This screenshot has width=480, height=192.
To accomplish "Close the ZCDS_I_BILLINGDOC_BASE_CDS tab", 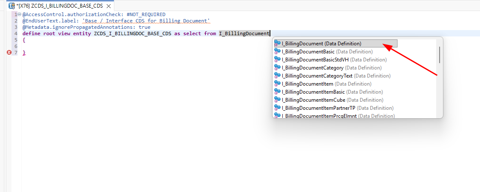I will pos(108,6).
